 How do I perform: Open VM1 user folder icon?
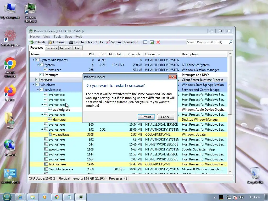pos(10,120)
